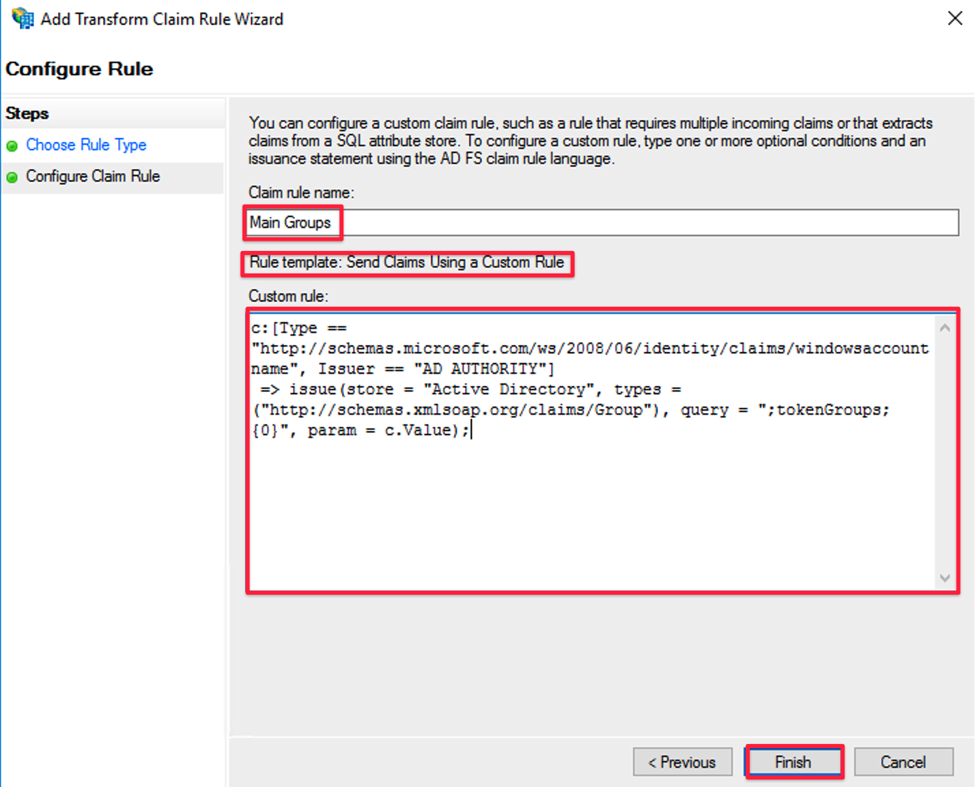Image resolution: width=975 pixels, height=787 pixels.
Task: Place cursor on "AD AUTHORITY" in the rule text
Action: pyautogui.click(x=483, y=369)
